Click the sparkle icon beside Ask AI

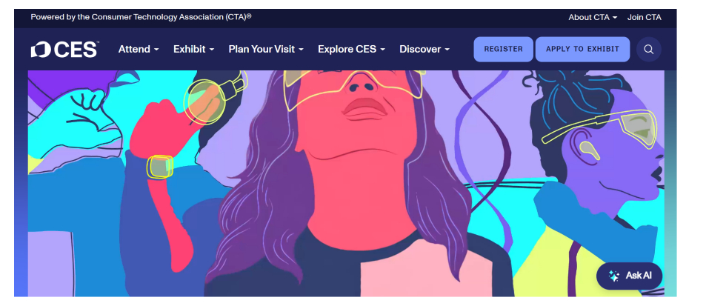[x=613, y=276]
